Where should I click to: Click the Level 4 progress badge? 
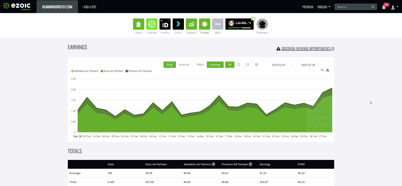(x=239, y=24)
